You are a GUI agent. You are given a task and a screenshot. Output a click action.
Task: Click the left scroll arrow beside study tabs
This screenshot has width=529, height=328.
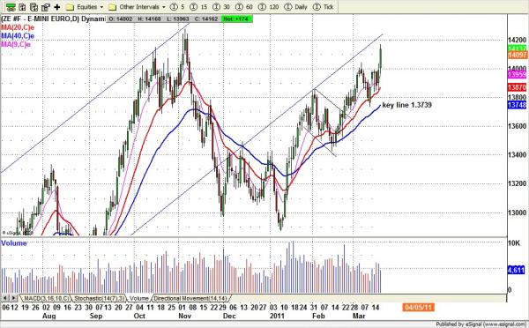(5, 298)
